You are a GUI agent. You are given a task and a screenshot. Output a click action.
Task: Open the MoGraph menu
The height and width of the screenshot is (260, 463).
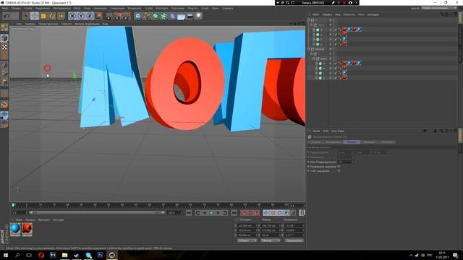[161, 8]
